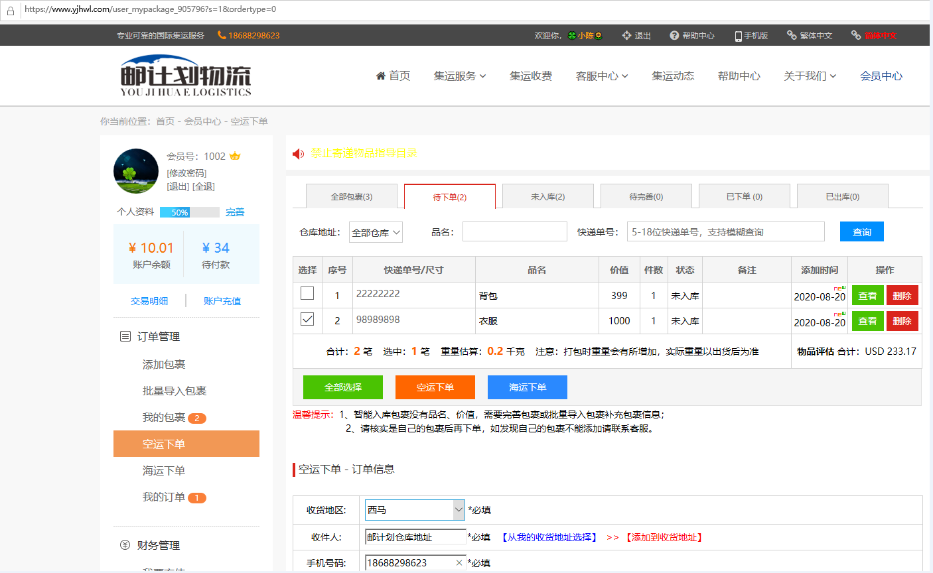Clear the phone number with the X icon
Viewport: 933px width, 573px height.
point(459,562)
